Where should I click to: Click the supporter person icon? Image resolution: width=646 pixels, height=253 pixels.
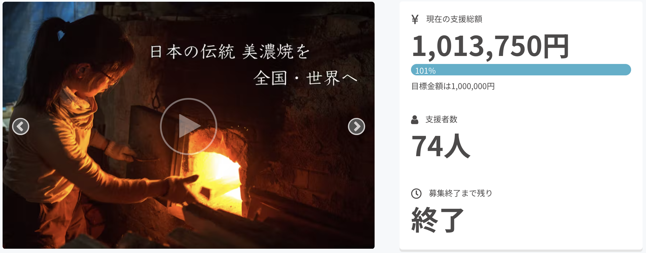point(414,120)
